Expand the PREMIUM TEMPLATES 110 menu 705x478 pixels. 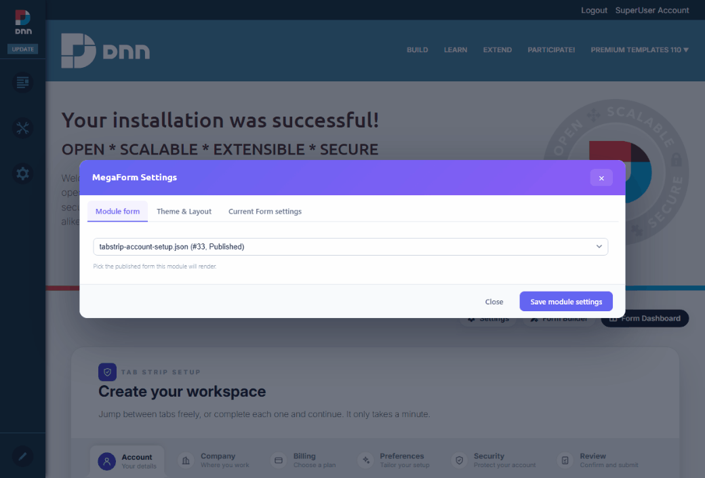[639, 50]
